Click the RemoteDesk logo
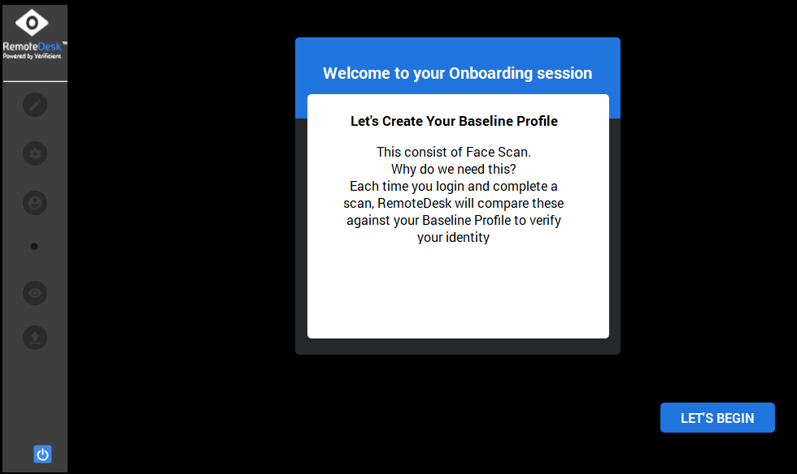This screenshot has height=474, width=797. (34, 34)
